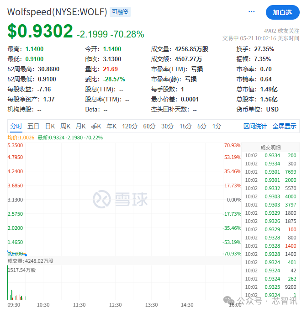Click the 成交量 value 4256.85万股
Image resolution: width=307 pixels, height=313 pixels.
point(191,49)
